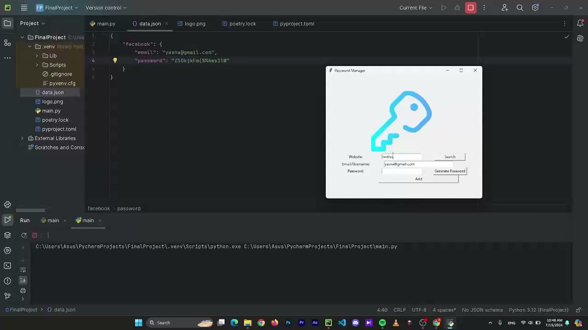Open the Current File run configuration dropdown
The image size is (588, 330).
tap(416, 8)
